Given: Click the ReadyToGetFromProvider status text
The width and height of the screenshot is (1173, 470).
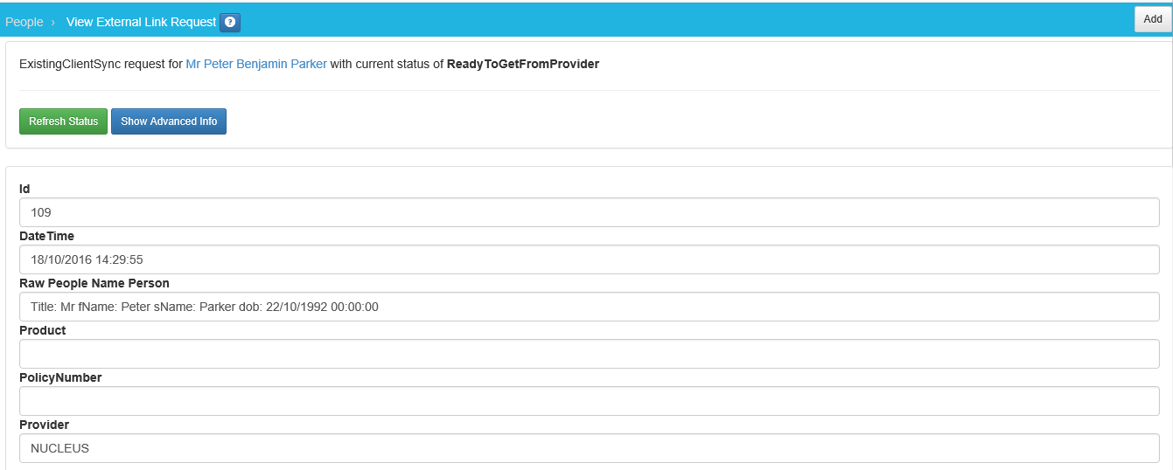Looking at the screenshot, I should tap(523, 64).
